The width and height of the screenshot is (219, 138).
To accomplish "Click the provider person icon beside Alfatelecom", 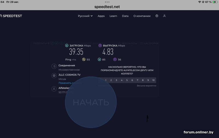I will pos(54,89).
